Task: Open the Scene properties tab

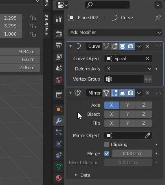Action: [x=59, y=68]
